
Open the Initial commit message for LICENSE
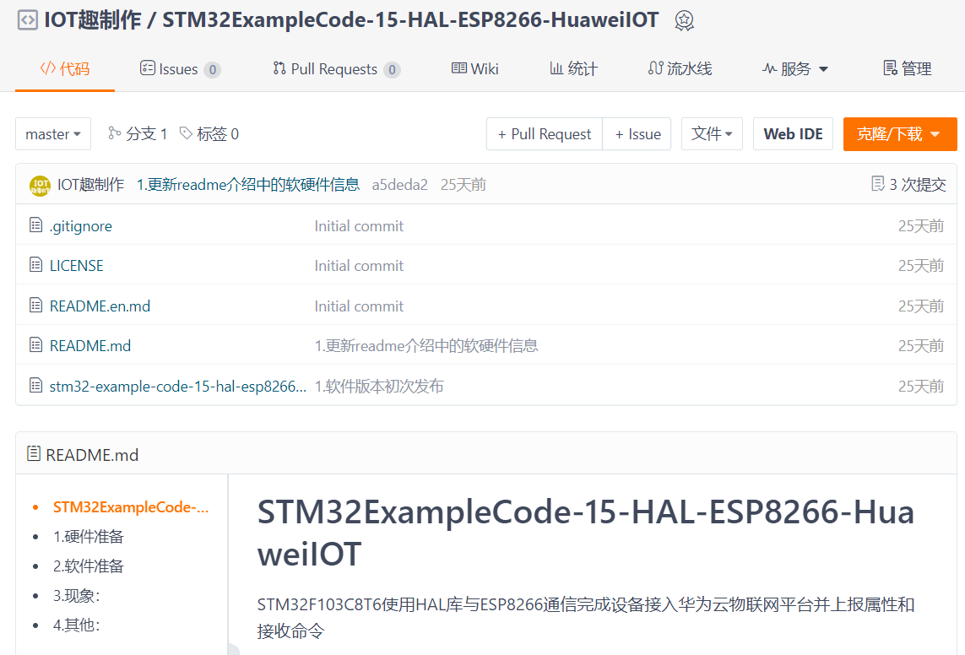(x=359, y=266)
